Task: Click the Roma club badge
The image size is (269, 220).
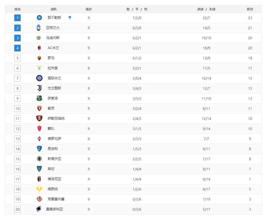Action: 39,58
